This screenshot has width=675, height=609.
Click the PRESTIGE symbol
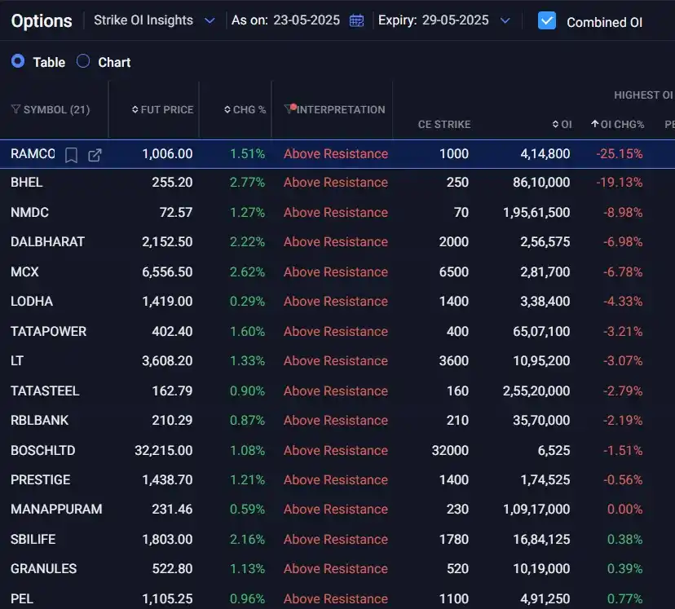click(x=41, y=480)
